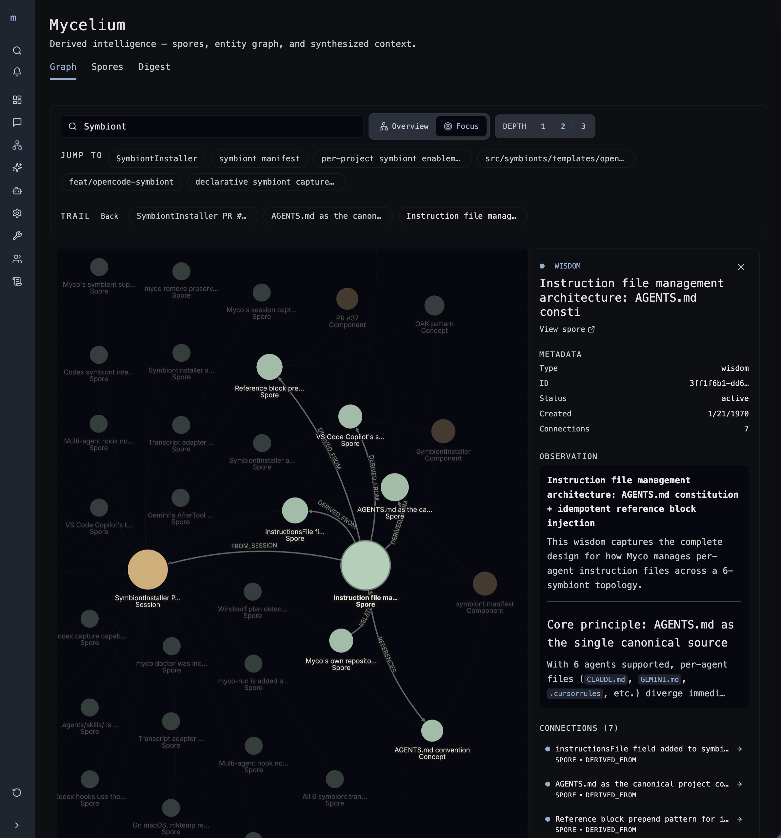Jump to SymbiontInstaller chip
This screenshot has height=838, width=781.
[156, 159]
